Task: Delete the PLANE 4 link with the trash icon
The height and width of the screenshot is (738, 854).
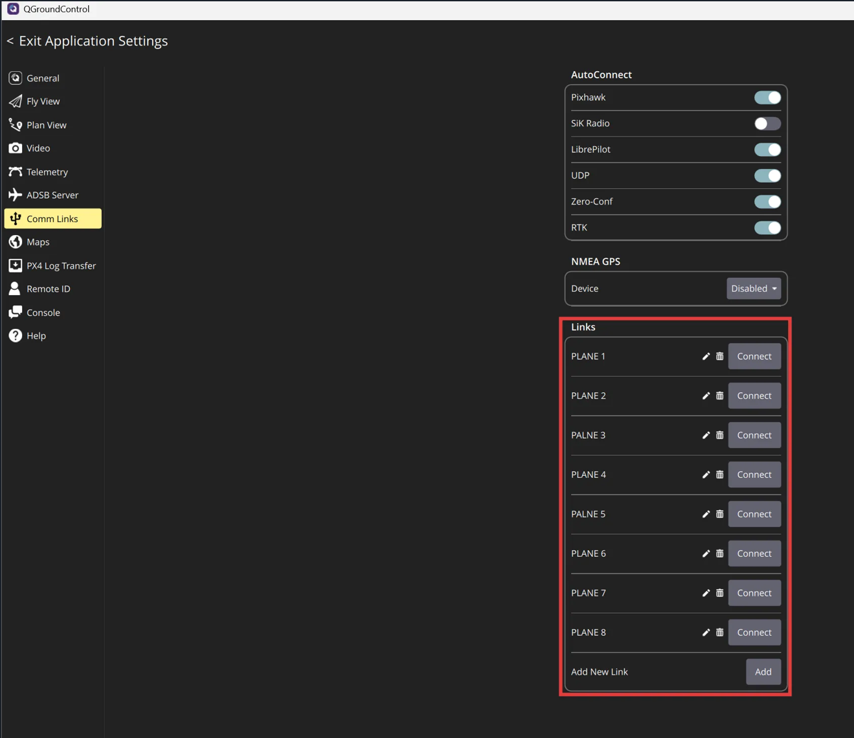Action: 720,475
